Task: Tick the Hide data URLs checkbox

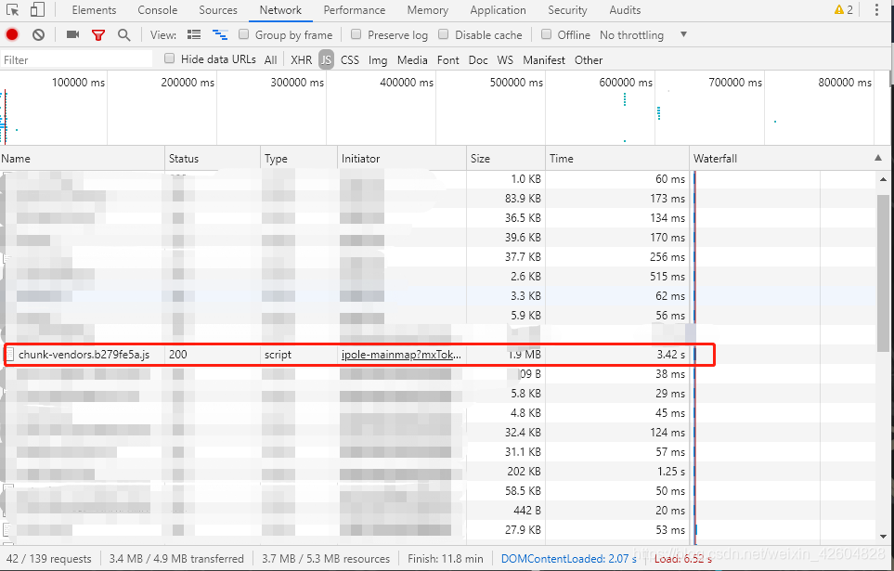Action: 169,58
